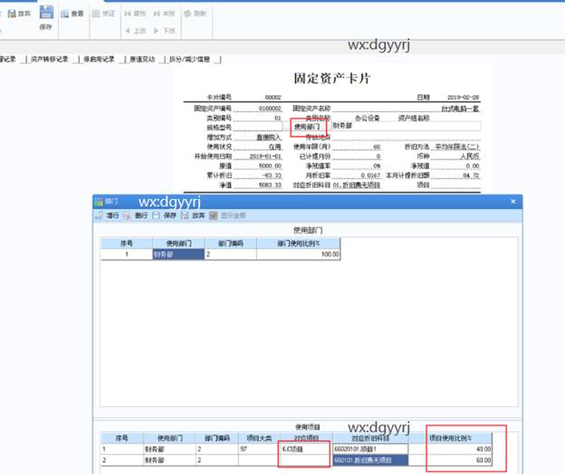Close the 部门 dialog window
This screenshot has width=565, height=474.
[x=513, y=202]
